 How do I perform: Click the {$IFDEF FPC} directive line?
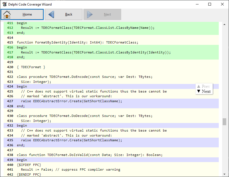[x=29, y=165]
